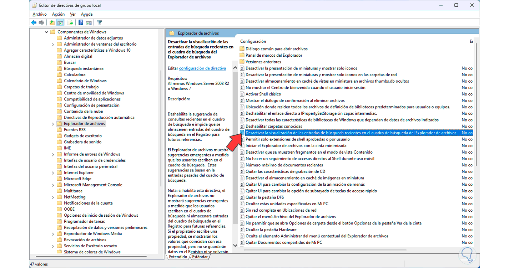Click the folder icon for Panel de marcos del Explorador
509x268 pixels.
[242, 55]
